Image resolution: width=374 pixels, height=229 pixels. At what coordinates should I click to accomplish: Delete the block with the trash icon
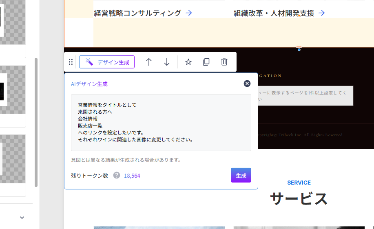(224, 62)
